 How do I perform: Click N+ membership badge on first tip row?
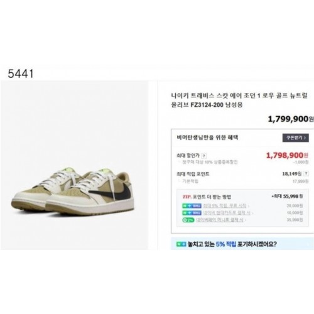coord(192,206)
